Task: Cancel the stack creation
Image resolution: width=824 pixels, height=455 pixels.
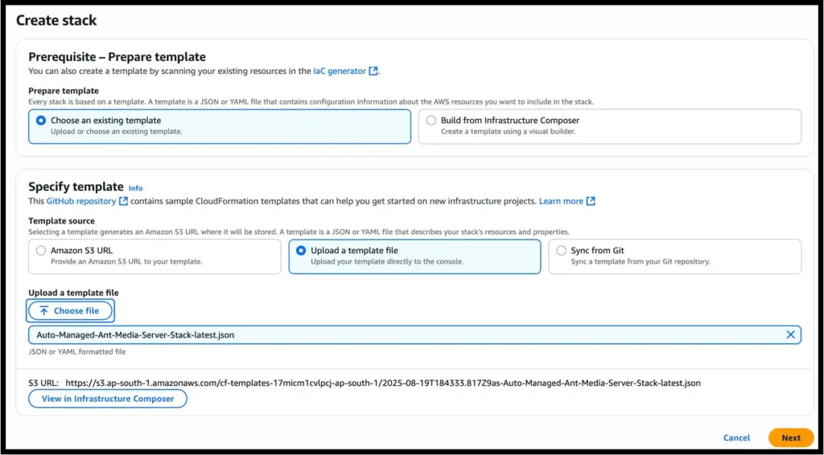Action: point(736,438)
